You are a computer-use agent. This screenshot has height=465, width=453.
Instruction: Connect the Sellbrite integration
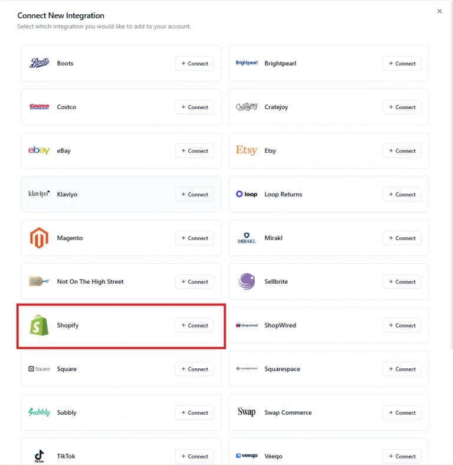[x=402, y=281]
